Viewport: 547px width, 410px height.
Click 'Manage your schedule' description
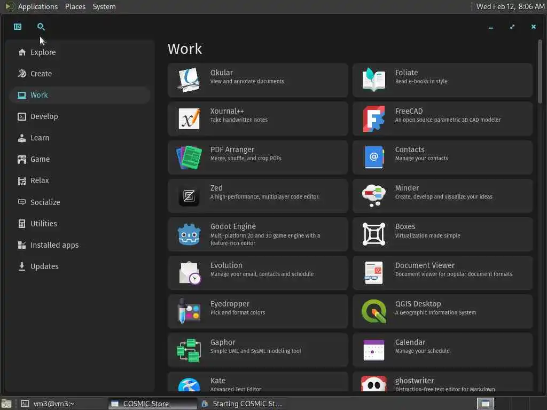click(422, 351)
